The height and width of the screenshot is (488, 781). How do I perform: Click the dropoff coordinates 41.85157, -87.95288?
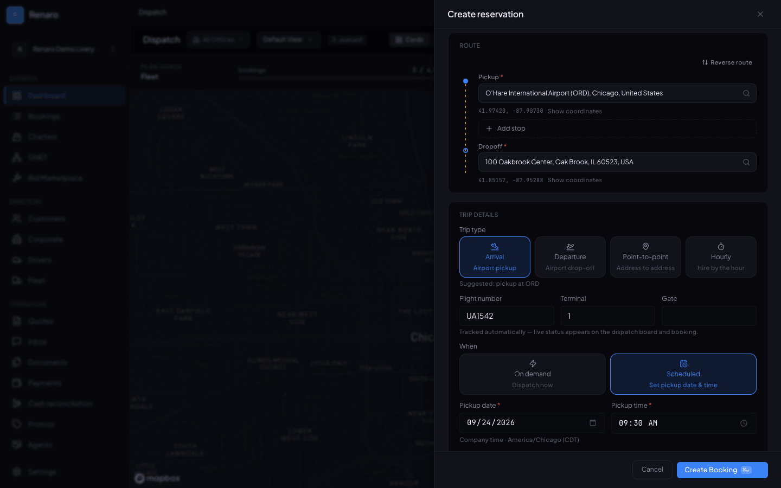pos(511,180)
